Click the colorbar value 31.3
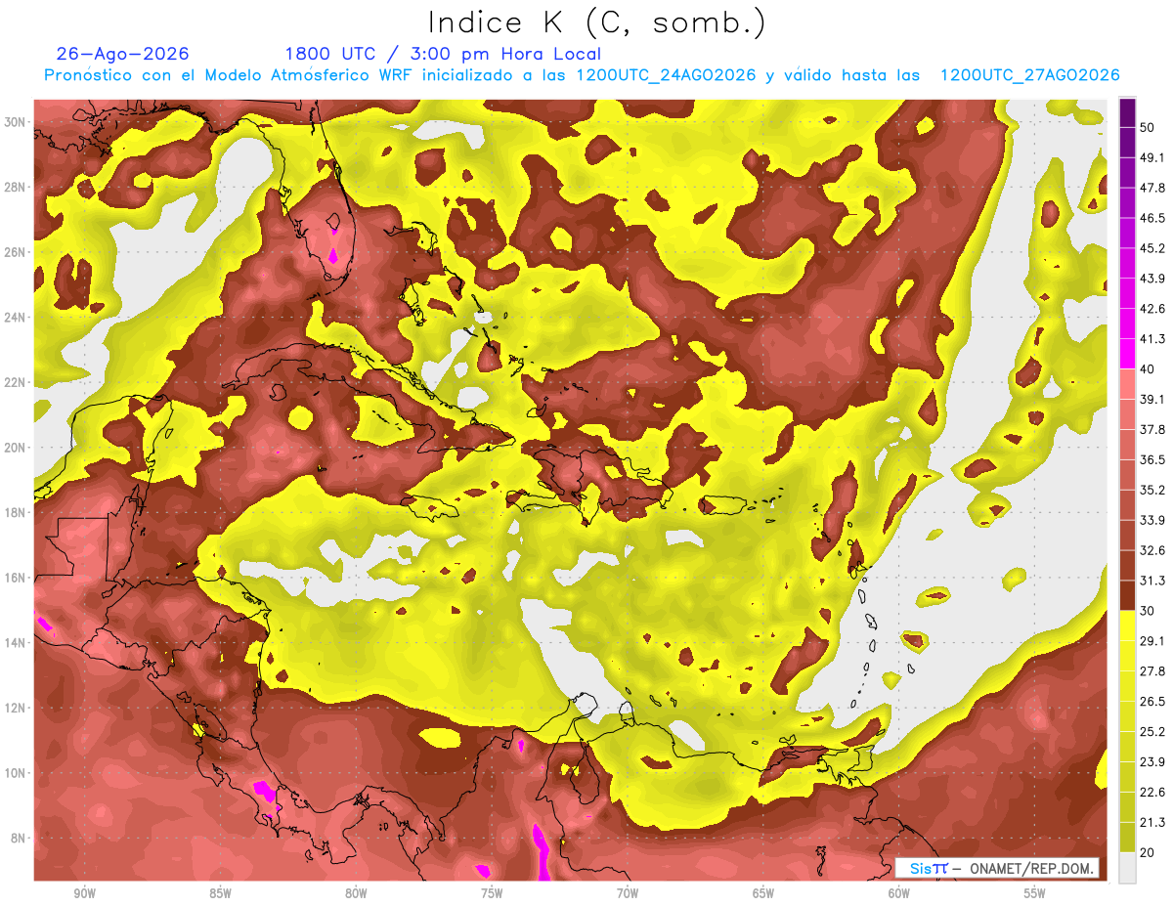 [x=1152, y=581]
